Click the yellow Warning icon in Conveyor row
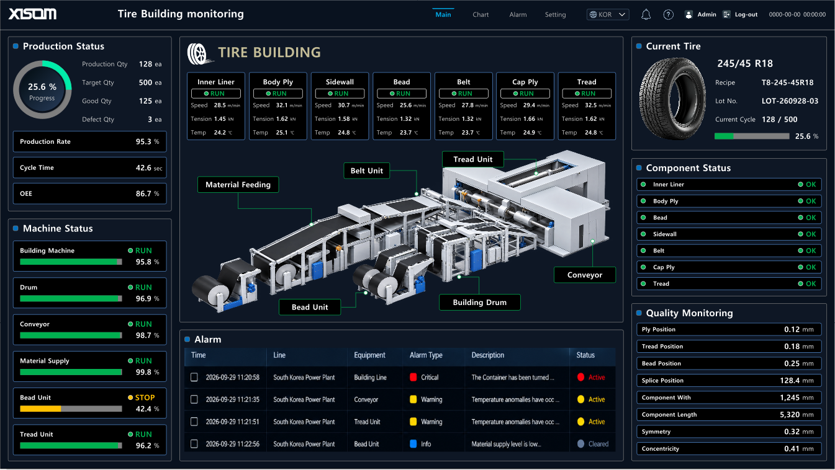835x470 pixels. pos(413,399)
